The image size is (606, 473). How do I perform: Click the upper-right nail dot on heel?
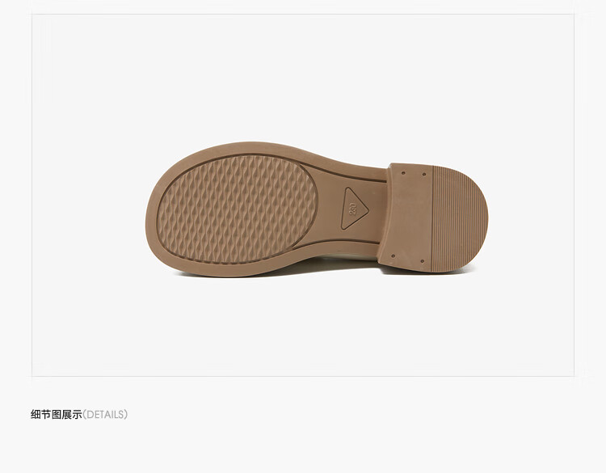(x=424, y=175)
